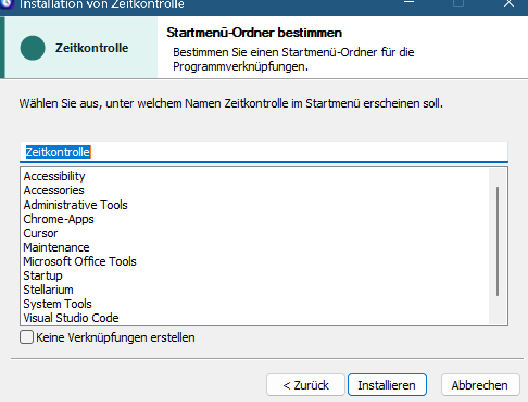Click the Zeitkontrolle installer title bar icon

pyautogui.click(x=6, y=3)
